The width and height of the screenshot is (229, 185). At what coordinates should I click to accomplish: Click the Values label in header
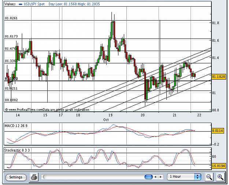10,4
